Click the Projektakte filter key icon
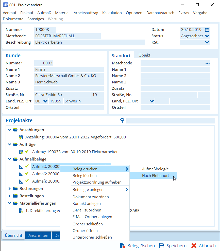The image size is (220, 251). pyautogui.click(x=122, y=121)
